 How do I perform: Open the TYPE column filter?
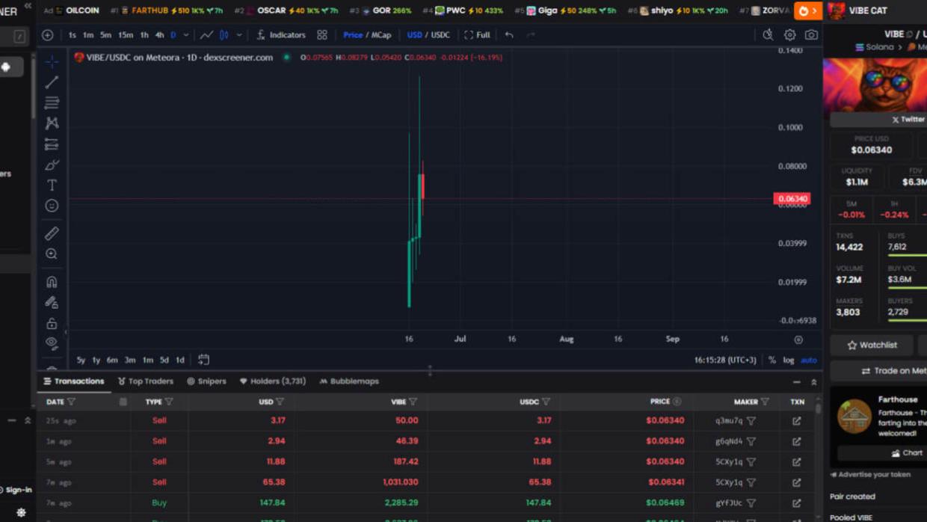169,402
